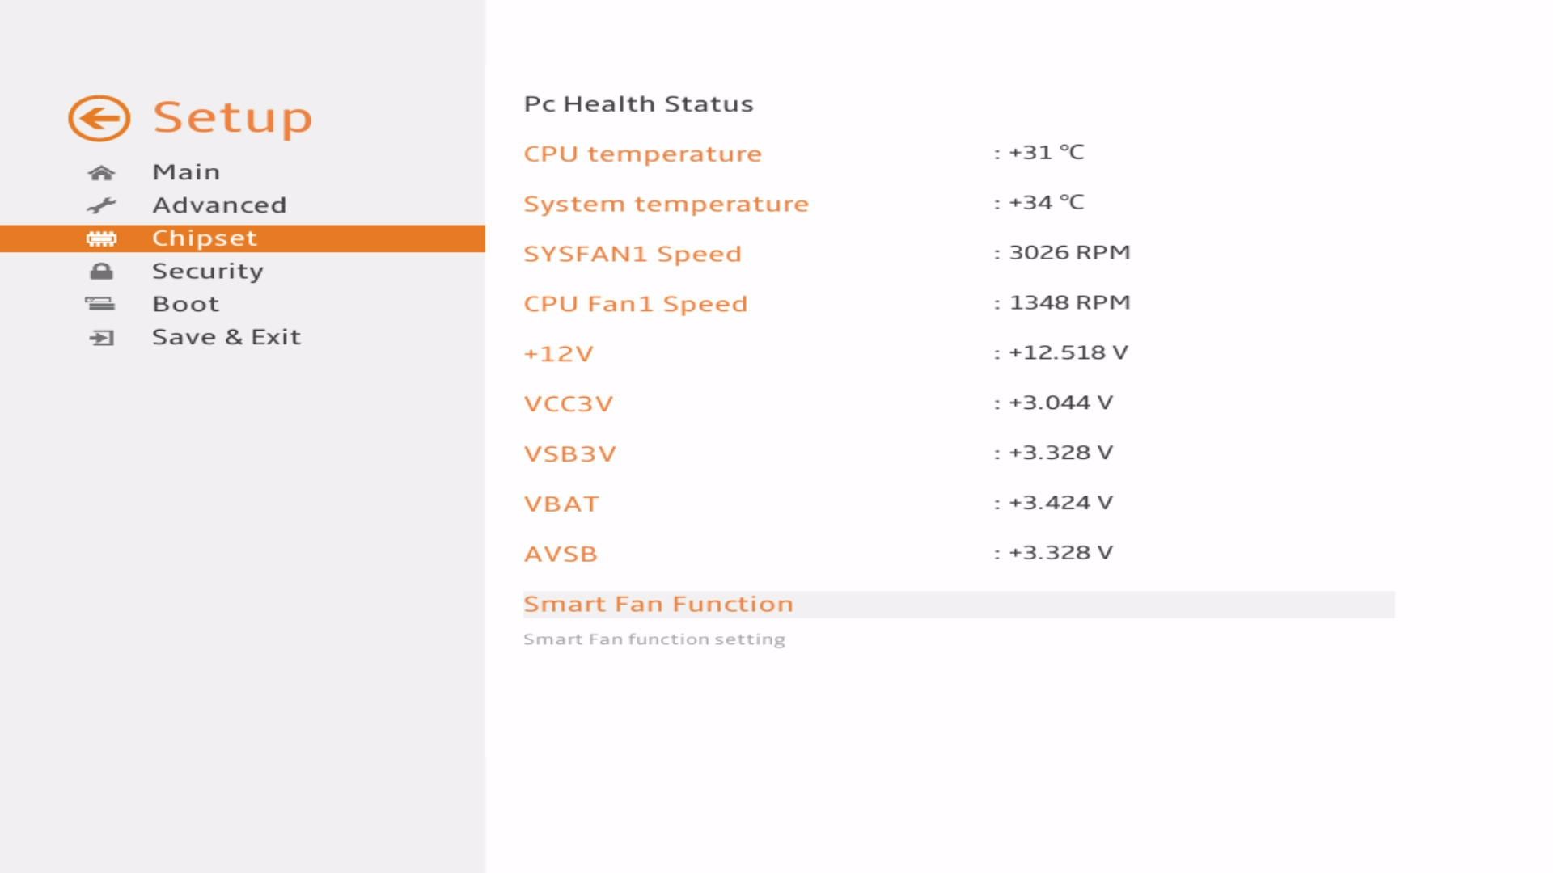Click the Boot drive icon
This screenshot has height=873, width=1553.
(x=100, y=305)
